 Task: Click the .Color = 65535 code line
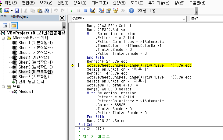click(110, 105)
